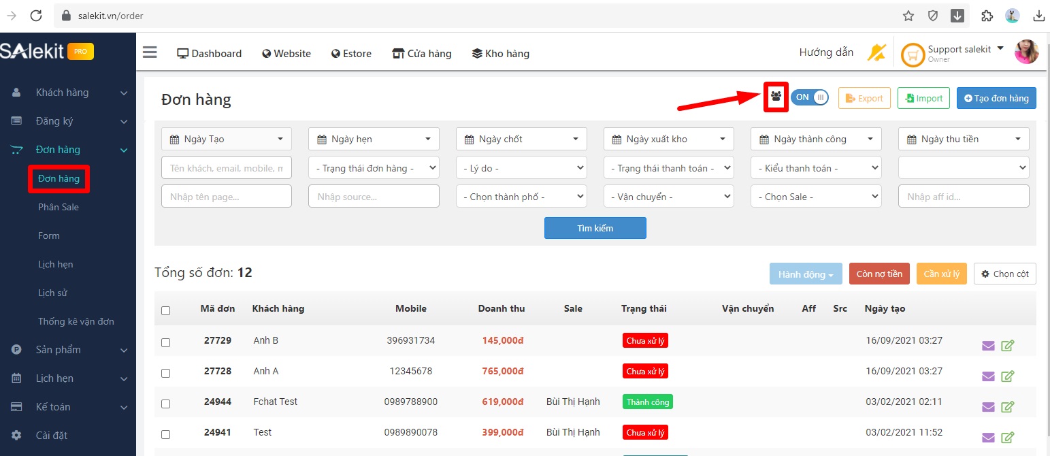The height and width of the screenshot is (456, 1050).
Task: Bookmark page with browser star icon
Action: pos(908,16)
